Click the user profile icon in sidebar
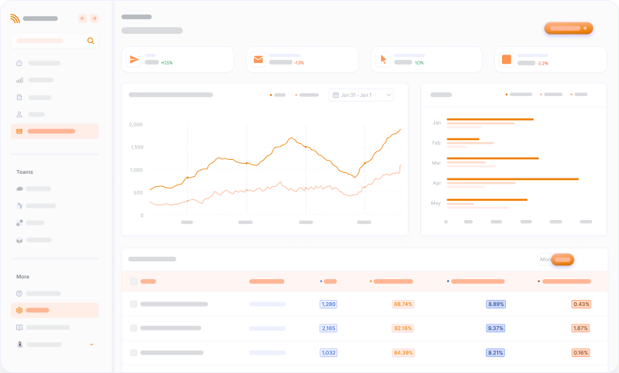The height and width of the screenshot is (373, 619). coord(19,115)
